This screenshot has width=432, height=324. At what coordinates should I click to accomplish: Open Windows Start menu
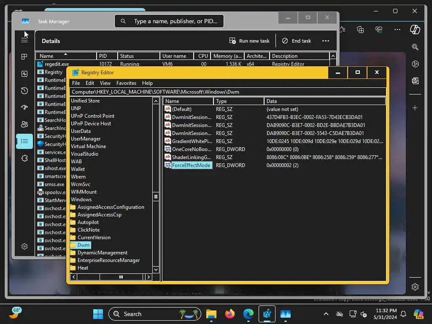(x=98, y=314)
